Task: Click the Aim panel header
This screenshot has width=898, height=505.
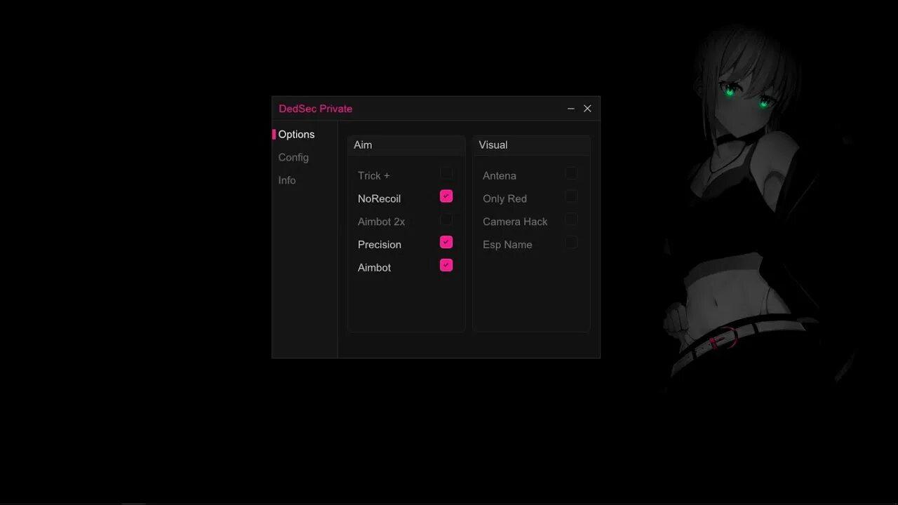Action: 363,145
